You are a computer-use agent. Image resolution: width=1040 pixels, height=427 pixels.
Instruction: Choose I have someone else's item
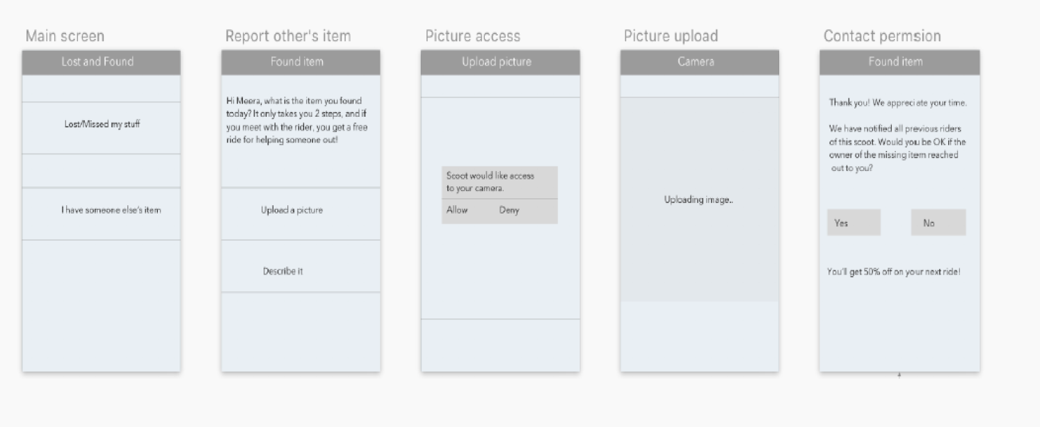pyautogui.click(x=111, y=210)
